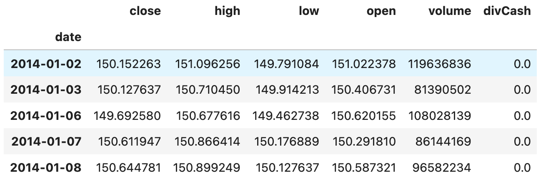Click close value 150.644781
The width and height of the screenshot is (551, 185).
[128, 168]
